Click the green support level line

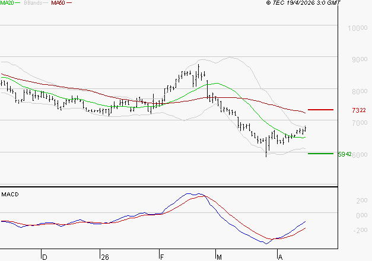coord(320,154)
